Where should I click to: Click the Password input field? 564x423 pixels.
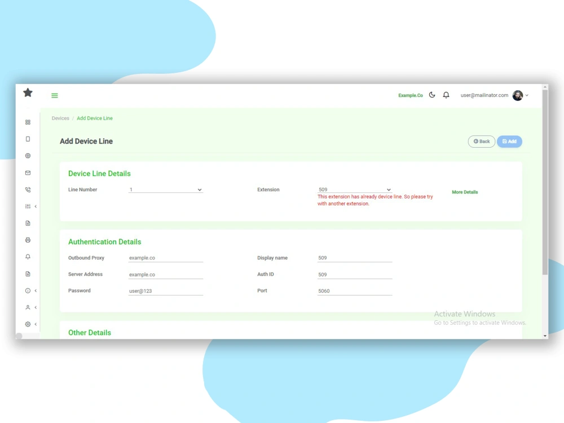(x=166, y=291)
